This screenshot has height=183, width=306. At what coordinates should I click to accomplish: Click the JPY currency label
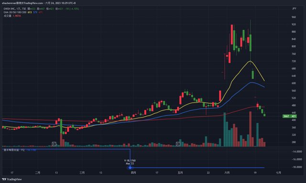click(x=294, y=9)
